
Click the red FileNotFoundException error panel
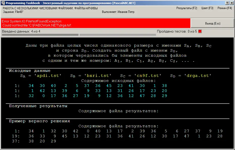[x=95, y=23]
